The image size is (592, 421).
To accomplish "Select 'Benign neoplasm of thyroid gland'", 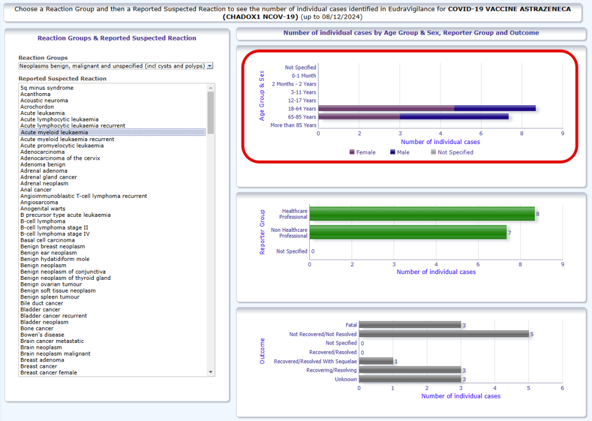I will (65, 278).
